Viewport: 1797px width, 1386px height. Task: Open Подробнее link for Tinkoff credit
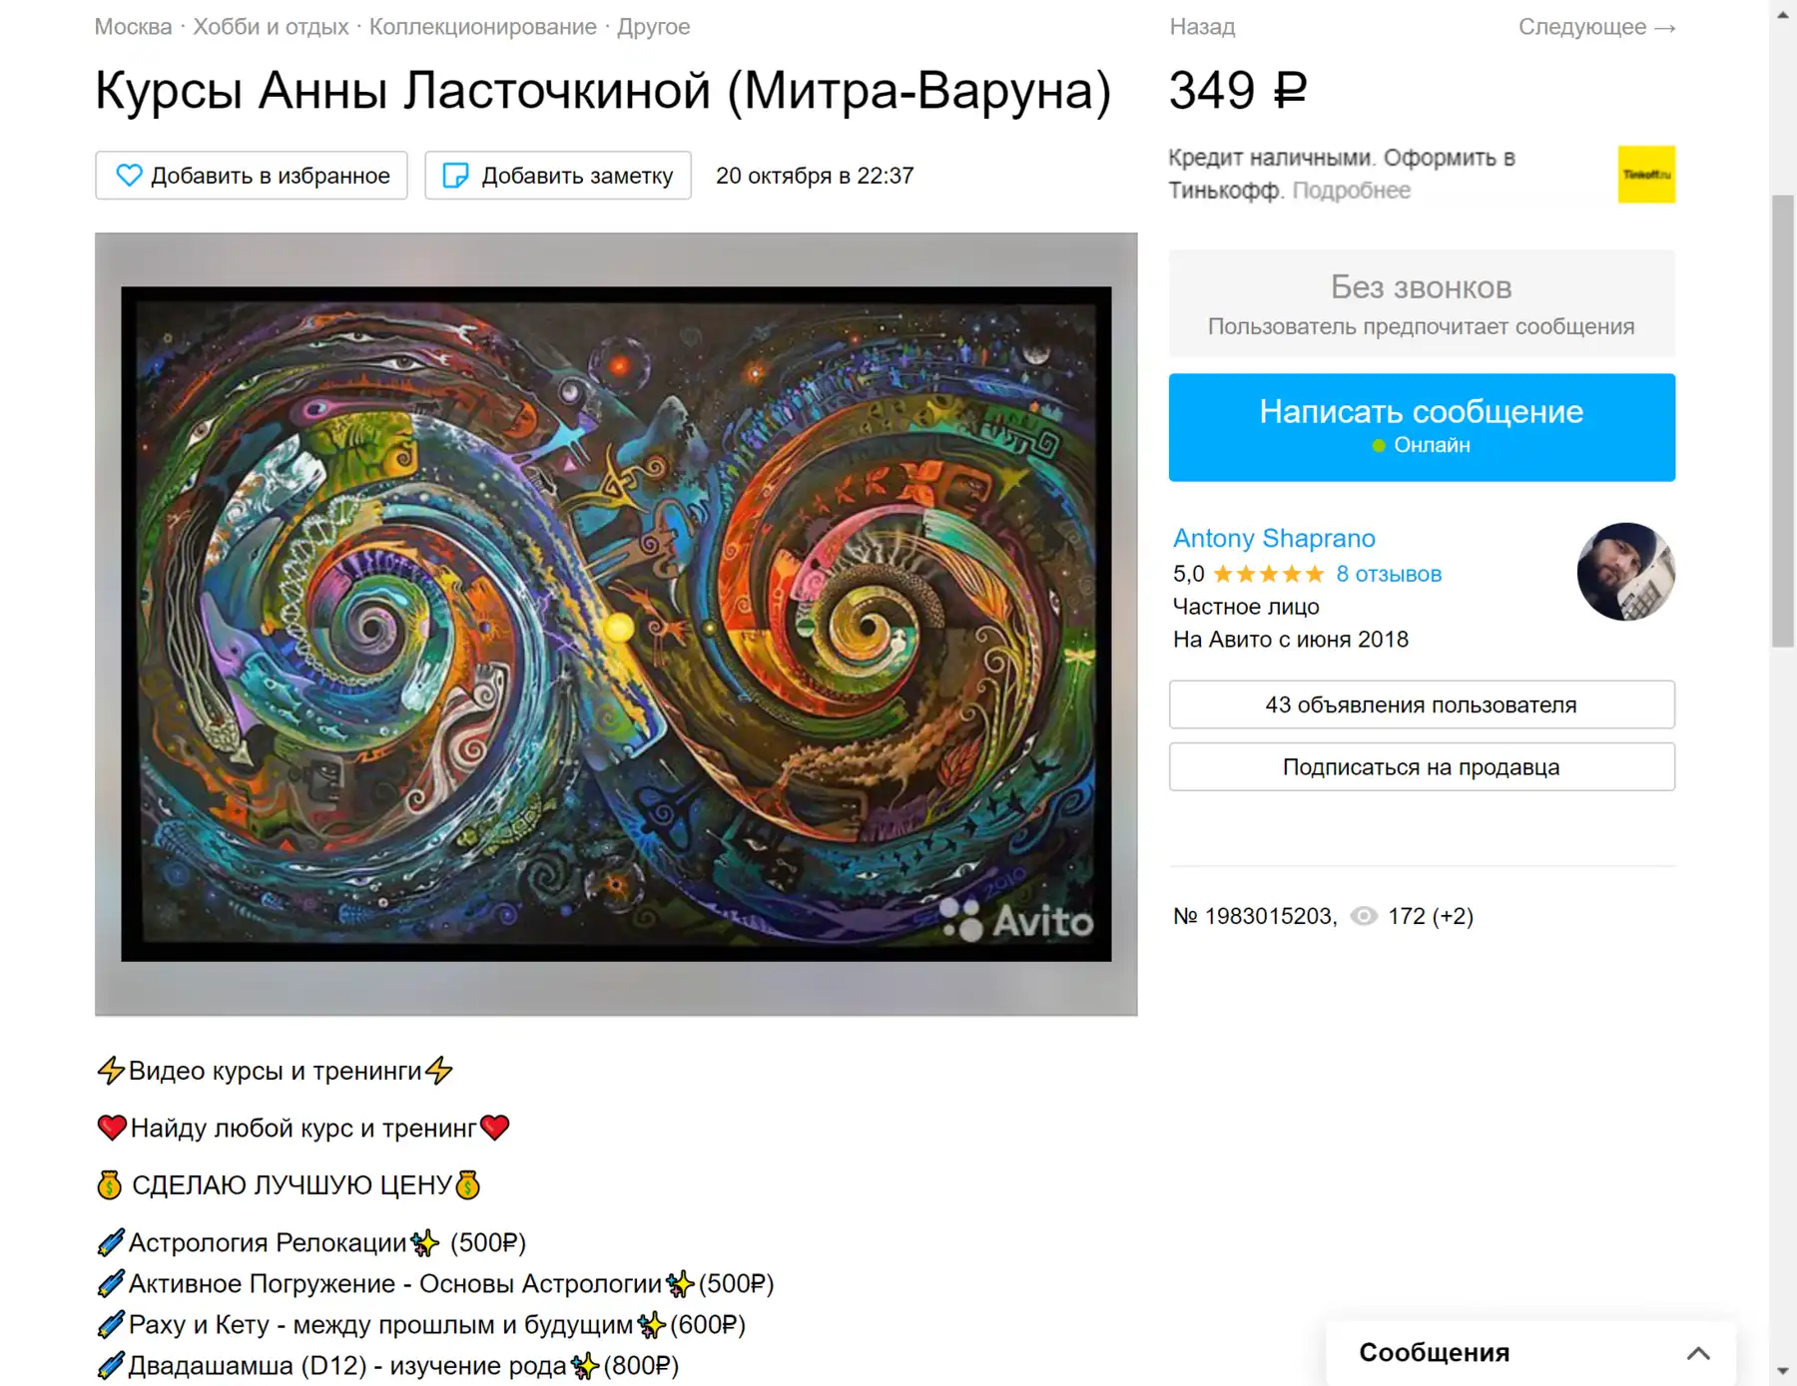click(1351, 191)
